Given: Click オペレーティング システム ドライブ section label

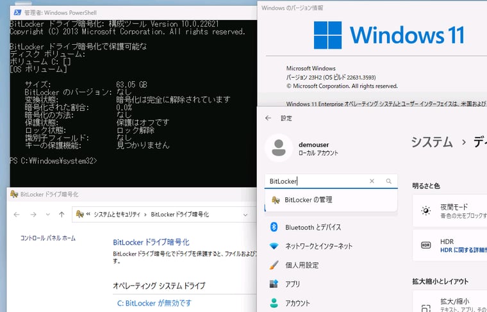Looking at the screenshot, I should click(159, 286).
